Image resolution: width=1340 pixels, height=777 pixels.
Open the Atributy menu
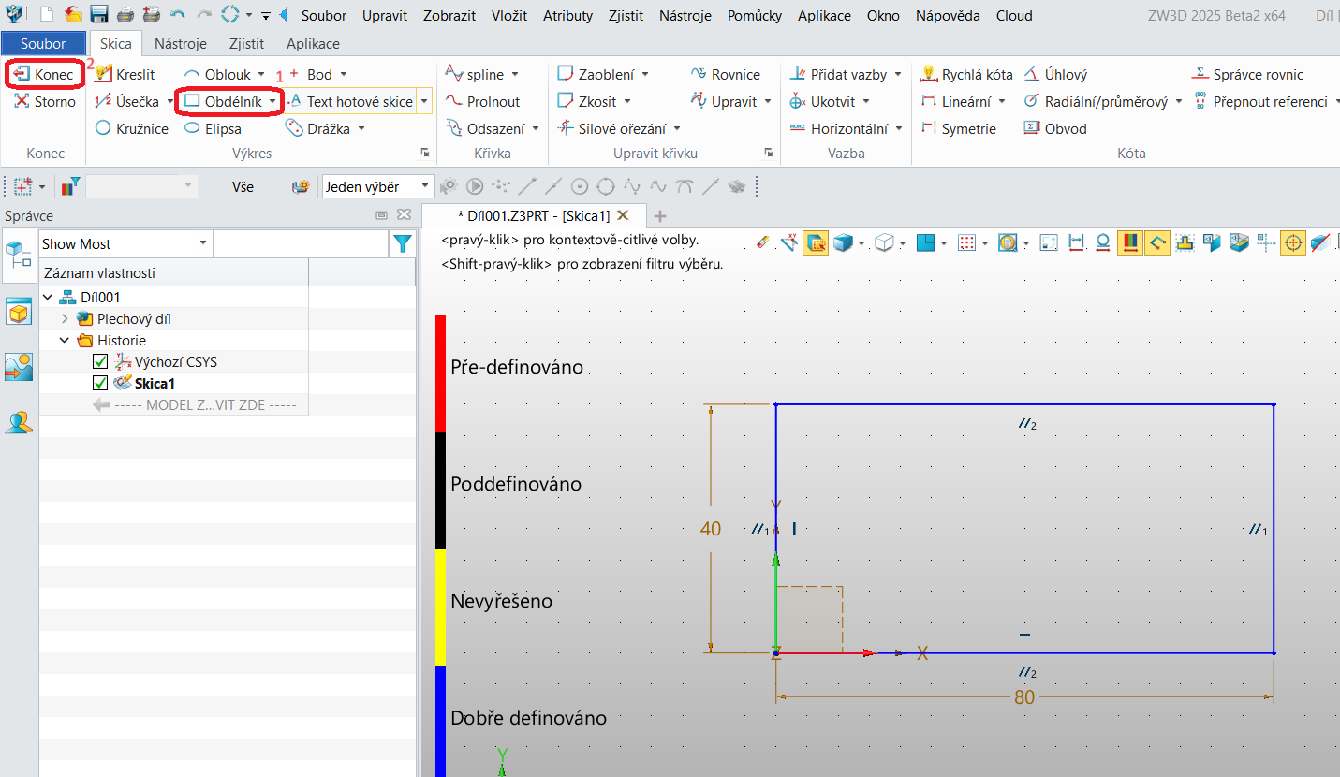click(567, 15)
